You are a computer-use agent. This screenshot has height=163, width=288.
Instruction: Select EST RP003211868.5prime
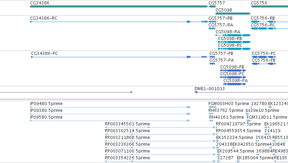(160, 141)
